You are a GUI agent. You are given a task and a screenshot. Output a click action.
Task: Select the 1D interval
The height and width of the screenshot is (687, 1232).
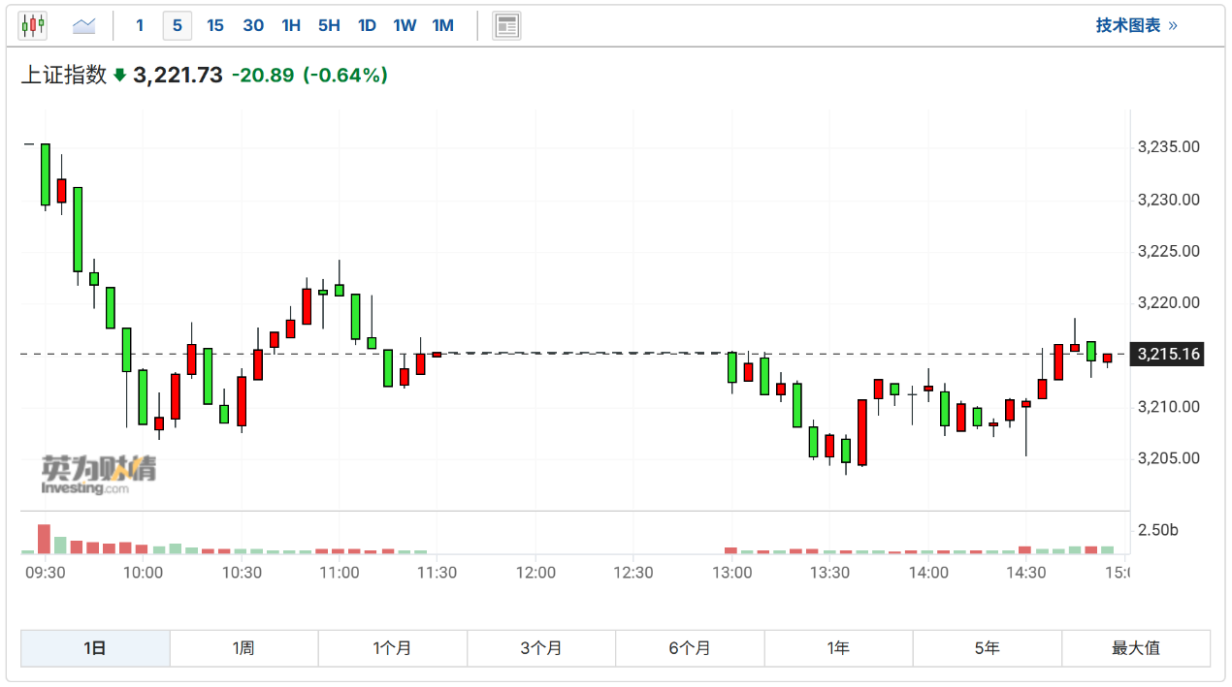(x=367, y=25)
